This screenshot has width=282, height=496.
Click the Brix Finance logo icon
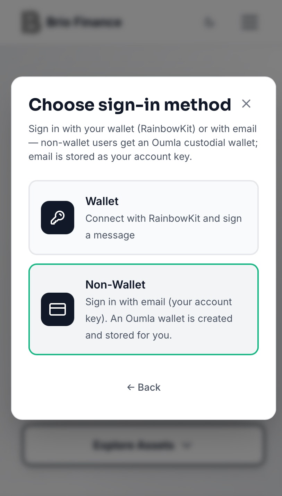(30, 22)
